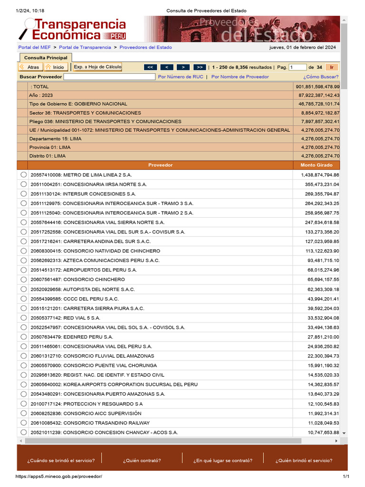
Task: Select radio for REGIST. NAC. DE IDENTIF.
Action: click(24, 375)
